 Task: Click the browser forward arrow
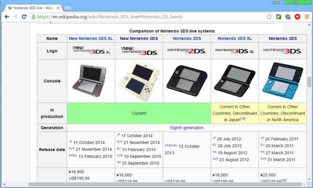pos(15,17)
